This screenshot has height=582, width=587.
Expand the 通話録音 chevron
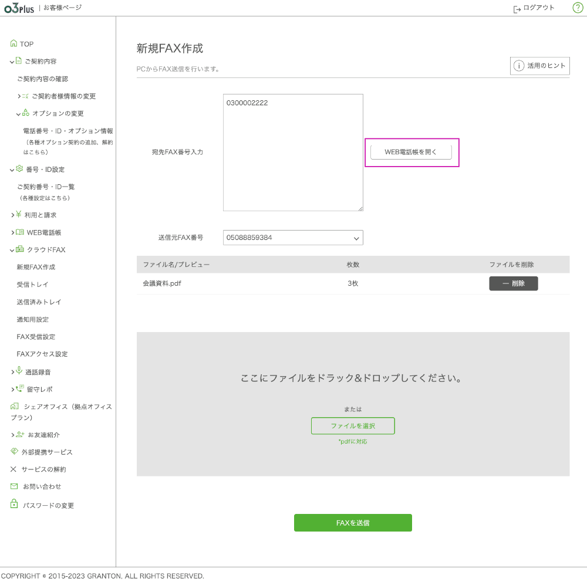coord(13,372)
